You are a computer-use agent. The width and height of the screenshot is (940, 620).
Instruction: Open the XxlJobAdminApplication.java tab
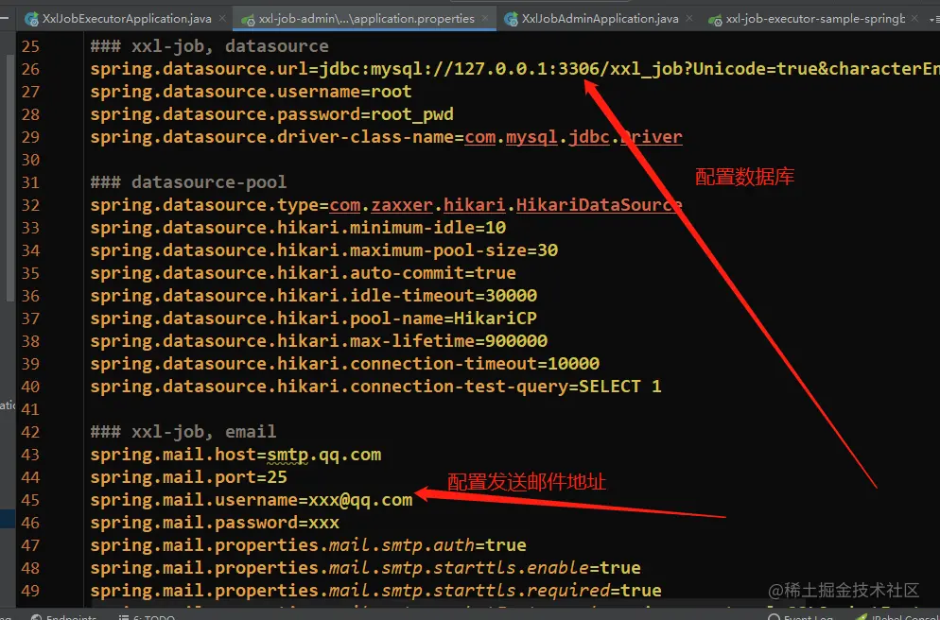pos(601,19)
